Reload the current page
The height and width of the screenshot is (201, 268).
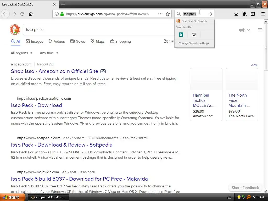click(x=22, y=14)
